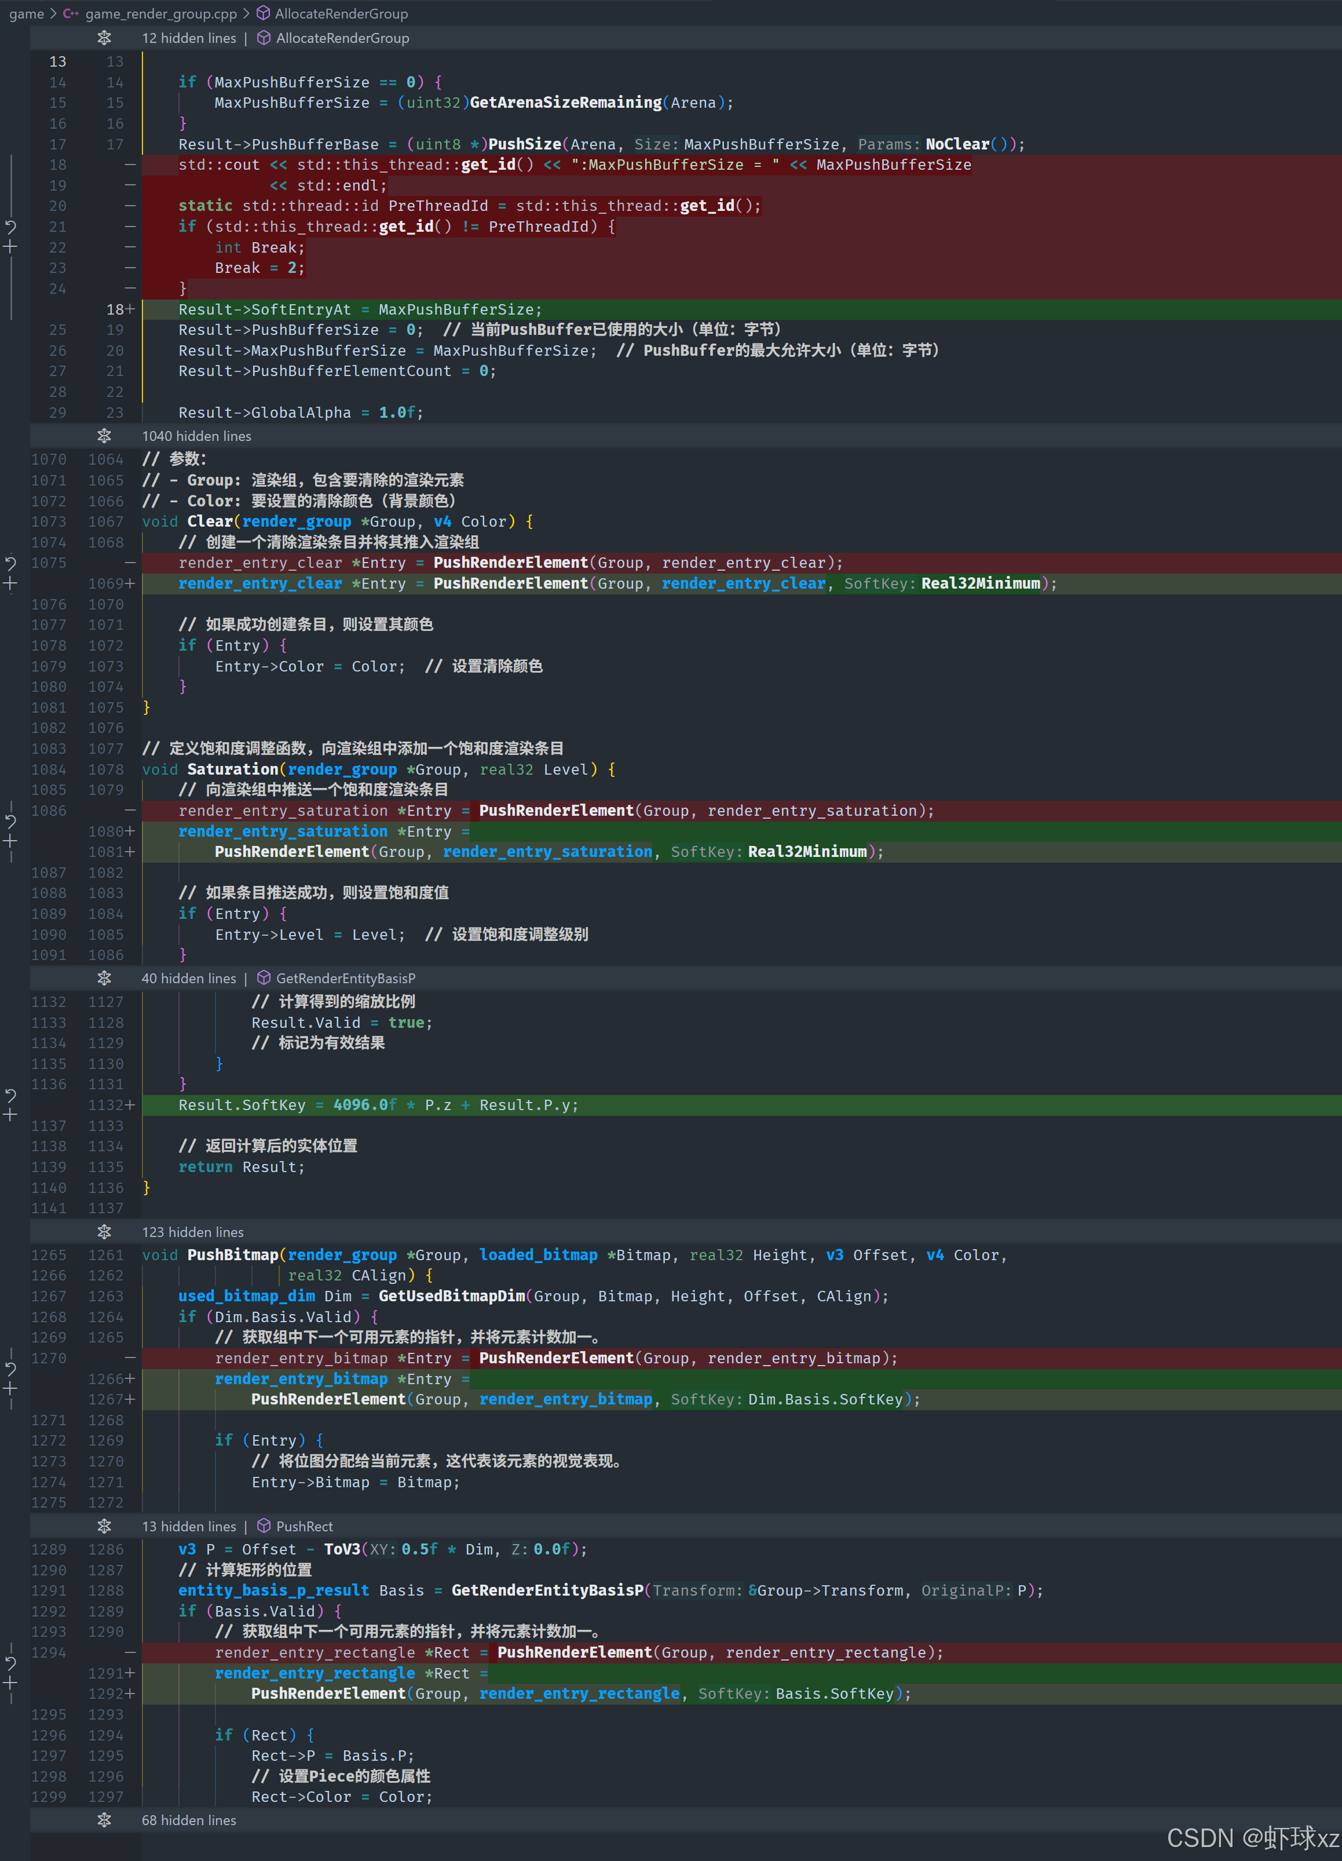This screenshot has height=1861, width=1342.
Task: Stage the PushRect render_entry_rectangle change
Action: 10,1683
